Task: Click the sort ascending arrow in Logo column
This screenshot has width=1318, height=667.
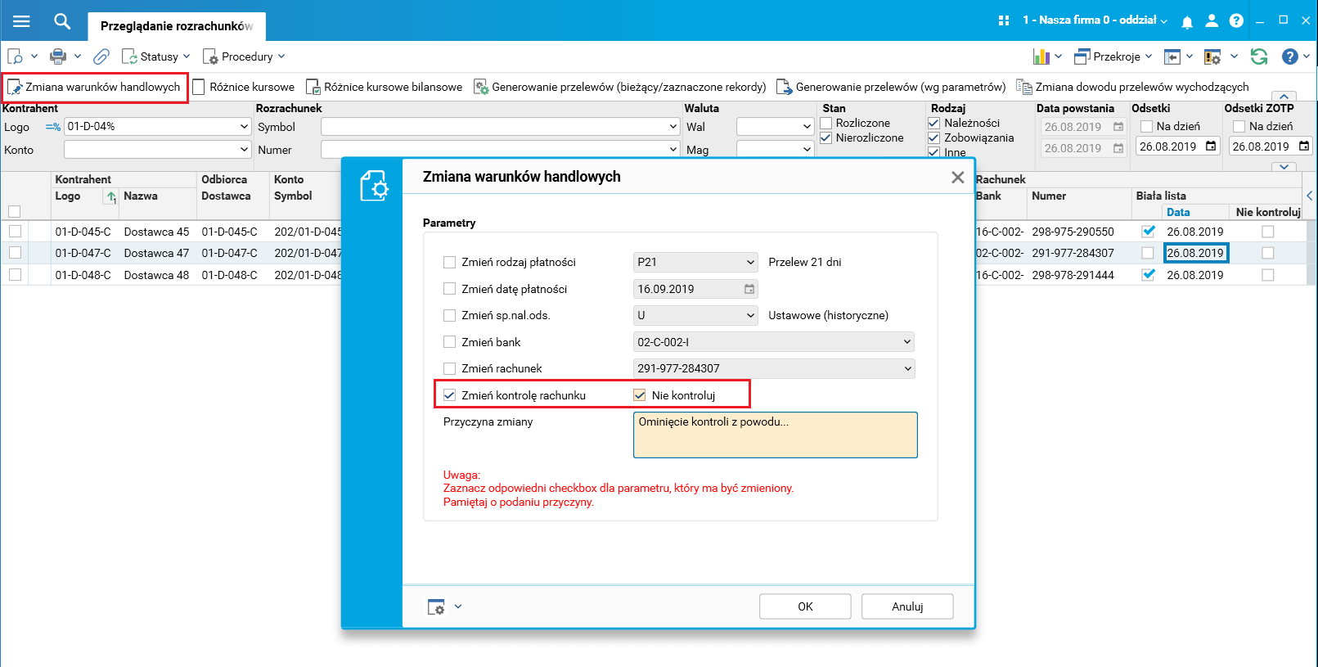Action: [111, 196]
